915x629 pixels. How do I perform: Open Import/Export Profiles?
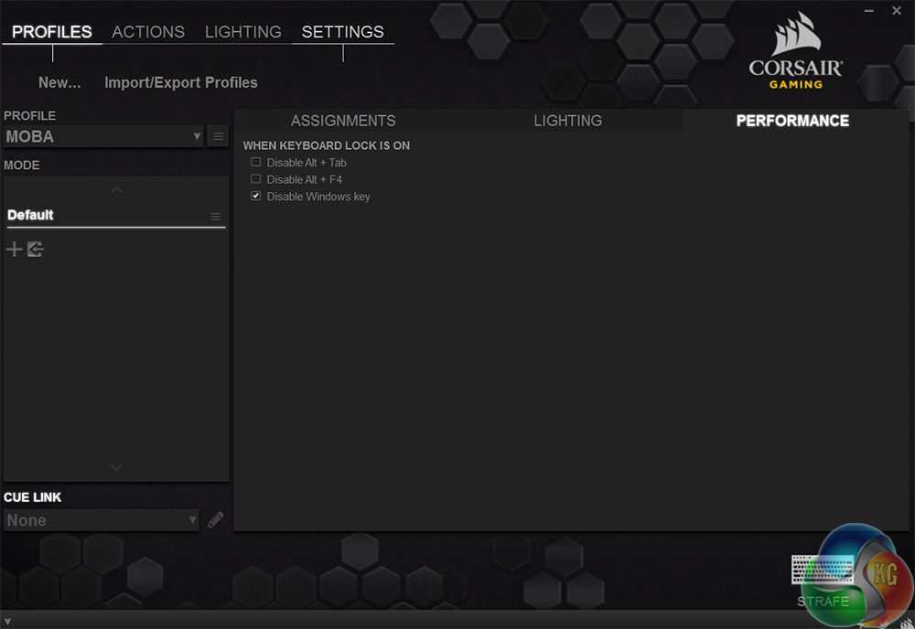181,83
